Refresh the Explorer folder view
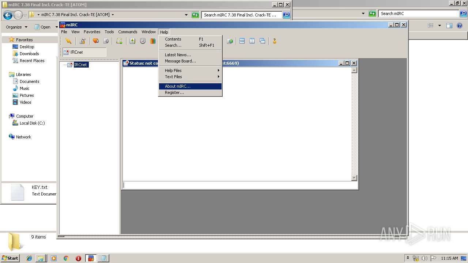Image resolution: width=468 pixels, height=263 pixels. point(195,15)
